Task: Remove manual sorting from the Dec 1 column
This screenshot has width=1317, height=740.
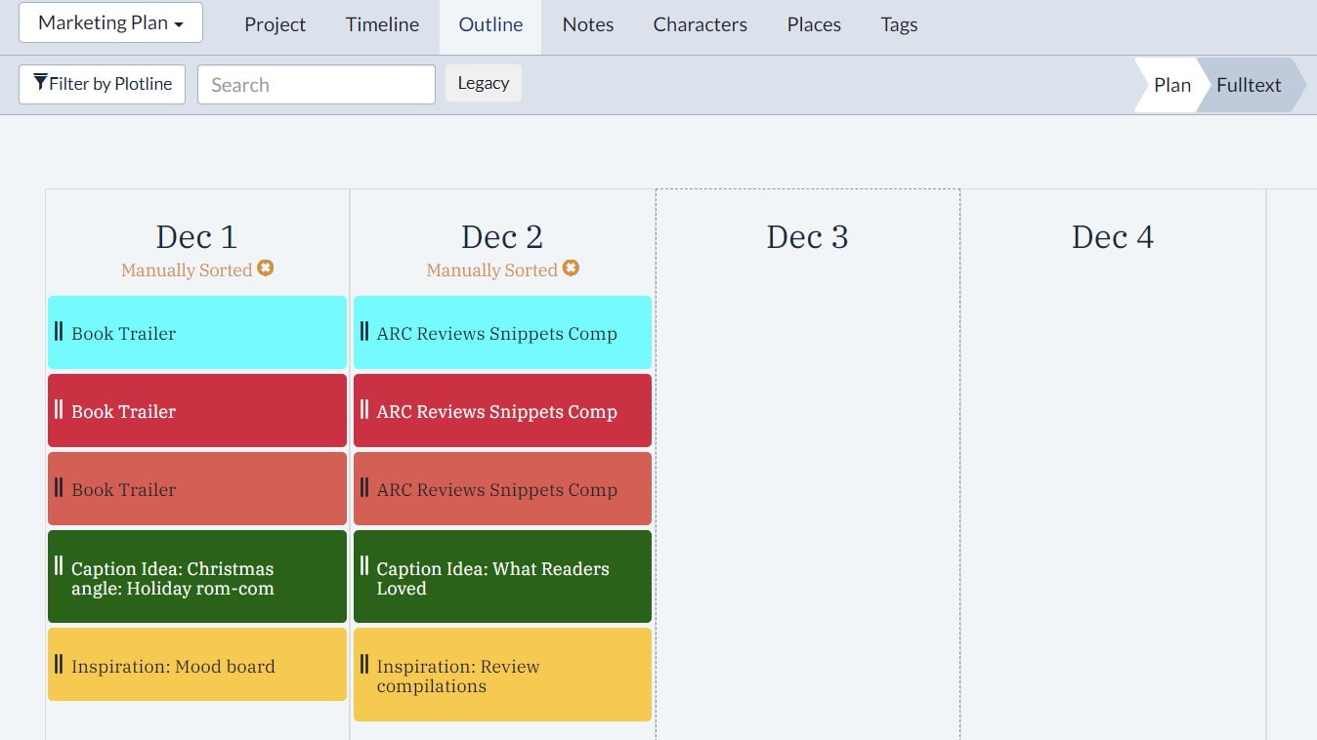Action: coord(266,268)
